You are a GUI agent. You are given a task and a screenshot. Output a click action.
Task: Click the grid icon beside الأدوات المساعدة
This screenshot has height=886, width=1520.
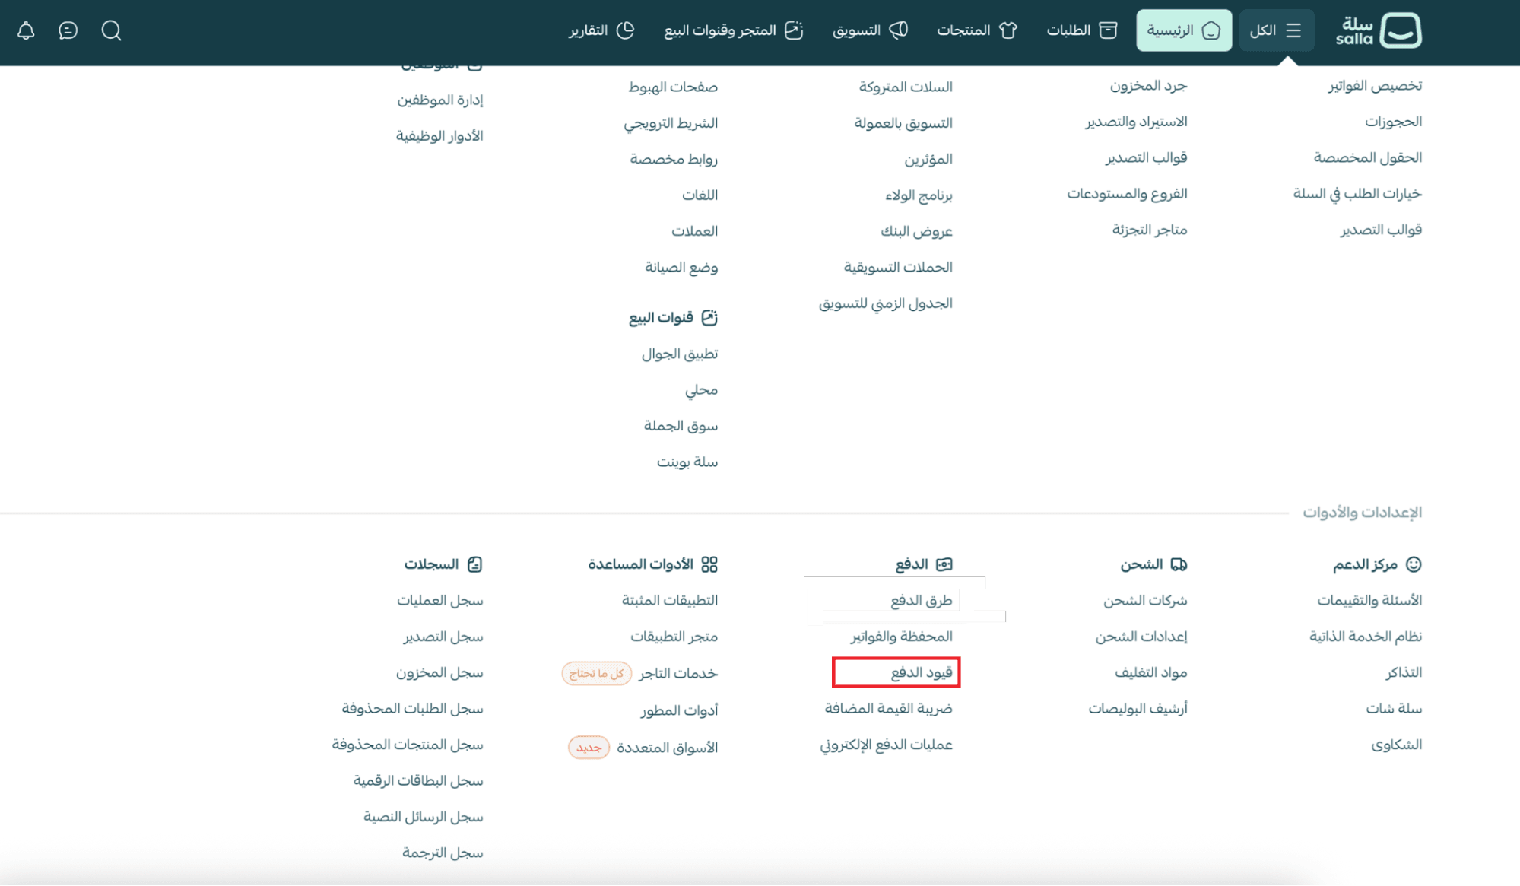coord(709,564)
